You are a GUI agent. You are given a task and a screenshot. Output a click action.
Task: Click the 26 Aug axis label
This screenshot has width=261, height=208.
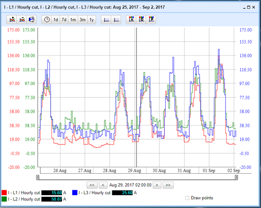click(60, 171)
